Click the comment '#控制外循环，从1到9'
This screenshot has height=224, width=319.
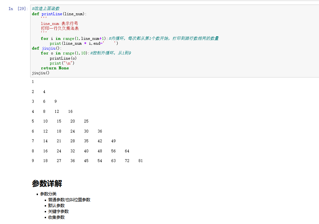(x=111, y=53)
